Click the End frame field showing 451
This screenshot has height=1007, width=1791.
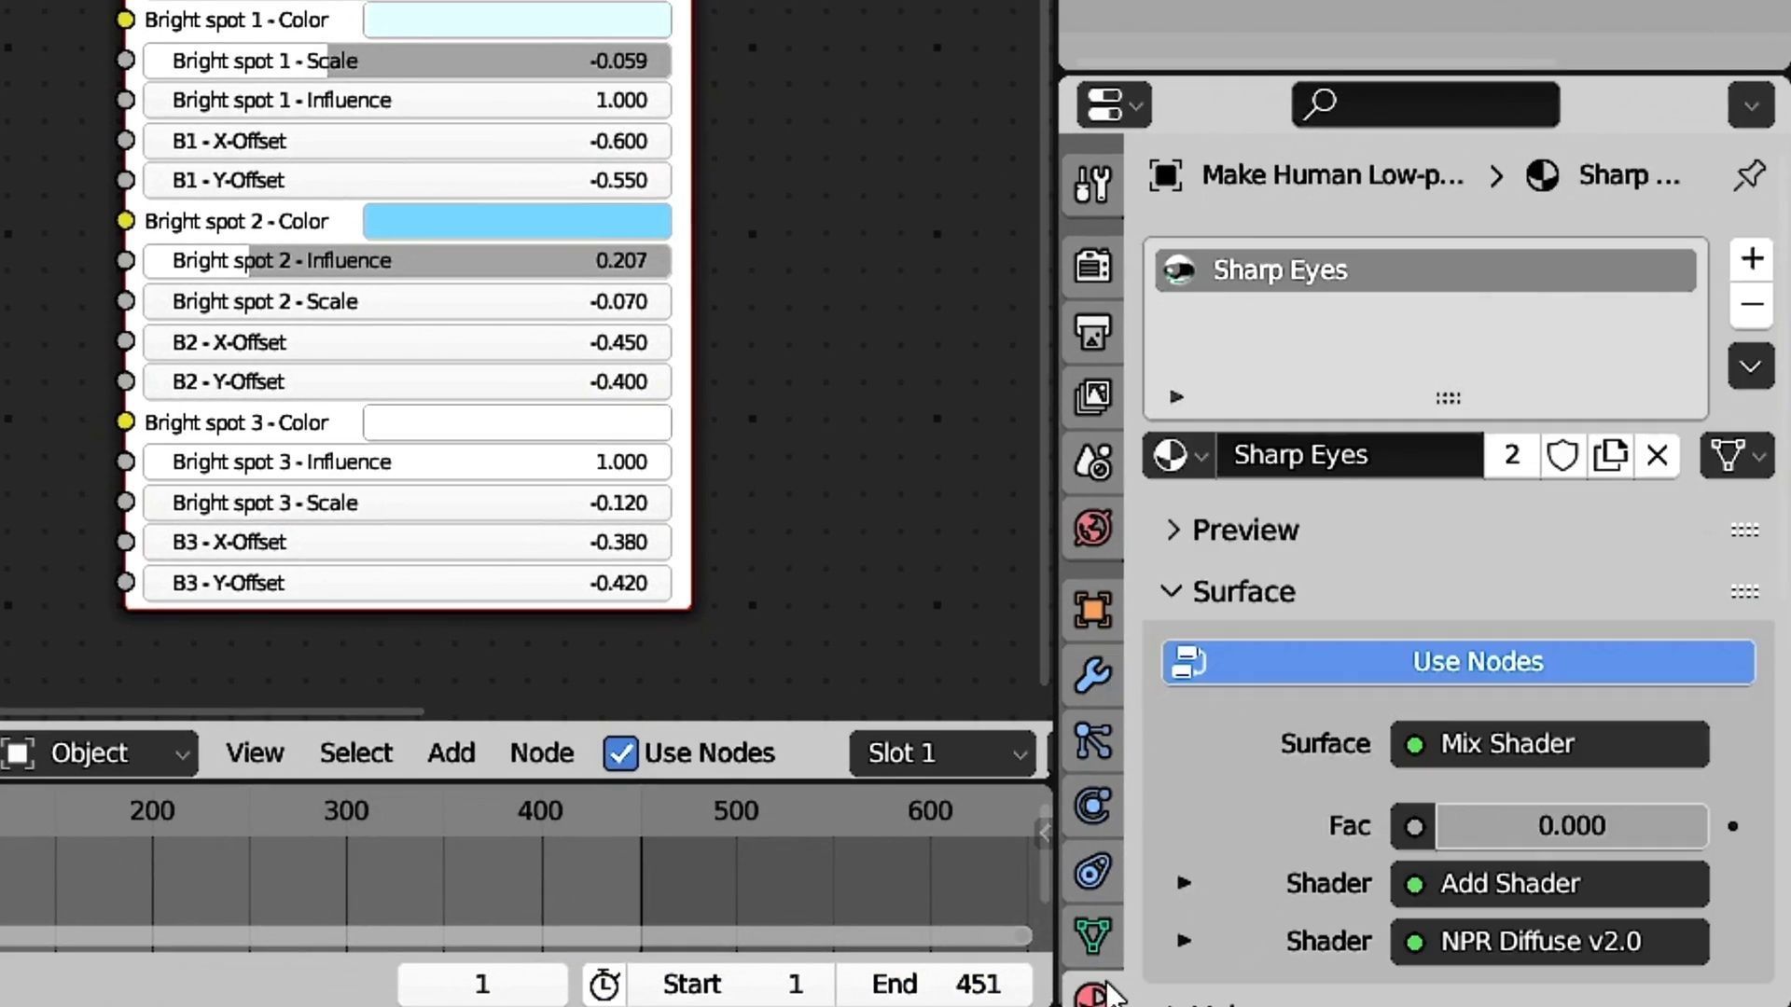point(935,985)
